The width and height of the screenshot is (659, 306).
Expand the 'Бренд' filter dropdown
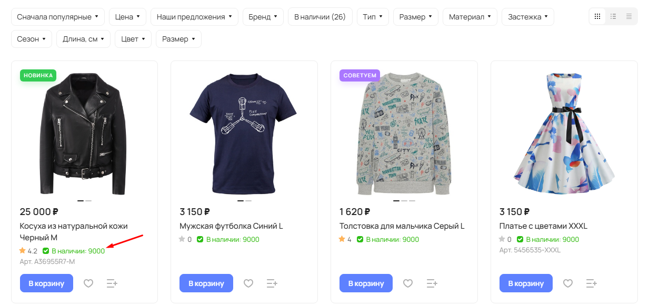pyautogui.click(x=263, y=17)
